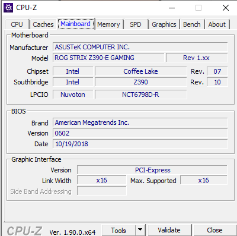Click southbridge revision value 10
This screenshot has width=237, height=236.
pyautogui.click(x=217, y=82)
